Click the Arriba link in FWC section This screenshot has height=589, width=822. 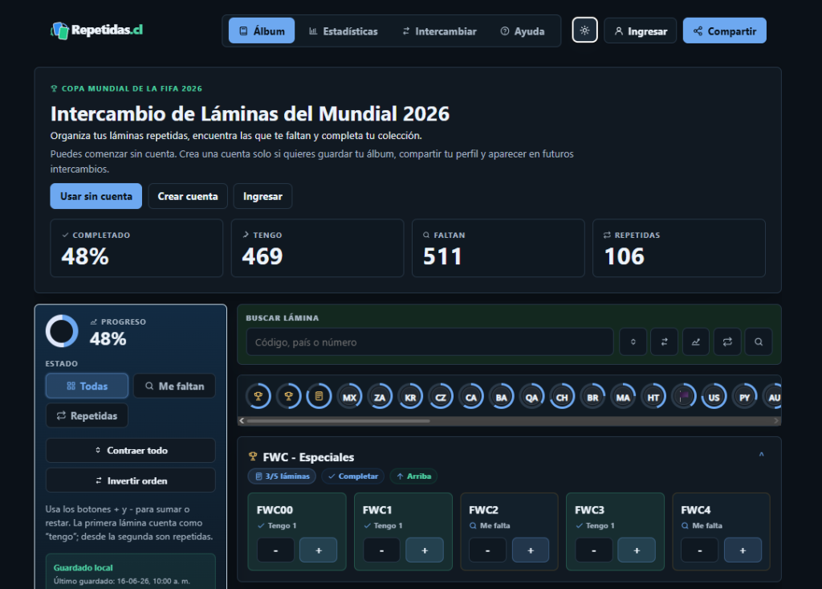(413, 477)
